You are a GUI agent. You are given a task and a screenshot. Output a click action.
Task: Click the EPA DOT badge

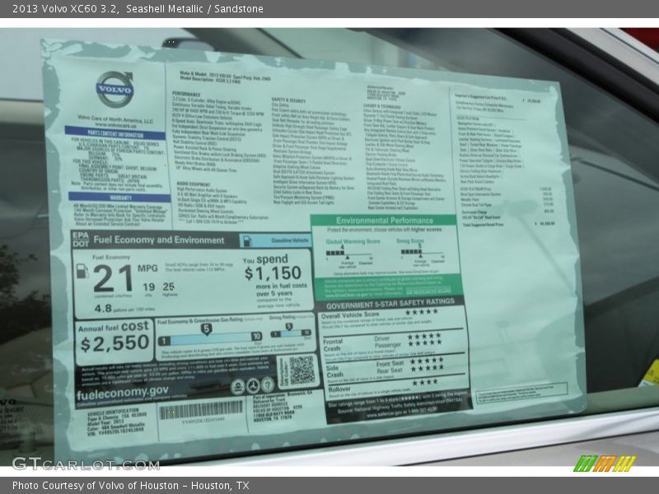pos(81,240)
